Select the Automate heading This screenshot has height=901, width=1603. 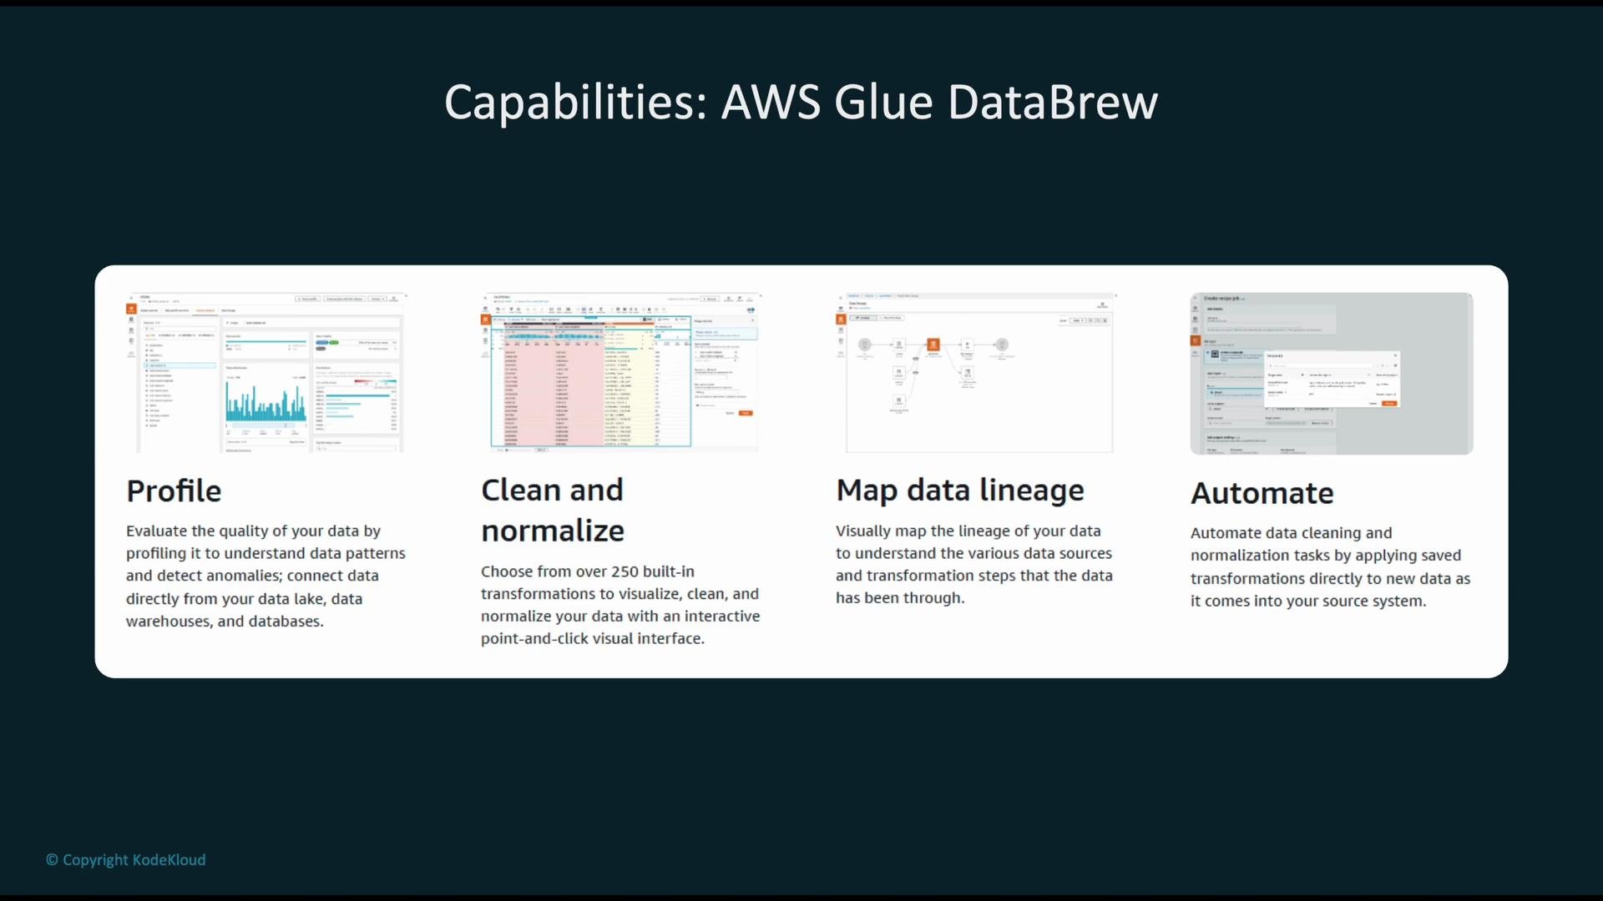pyautogui.click(x=1262, y=493)
